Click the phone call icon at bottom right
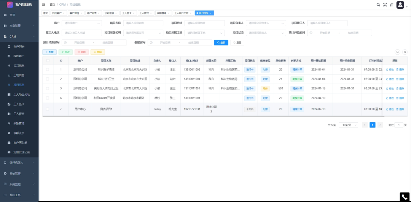The width and height of the screenshot is (411, 202). (x=405, y=197)
